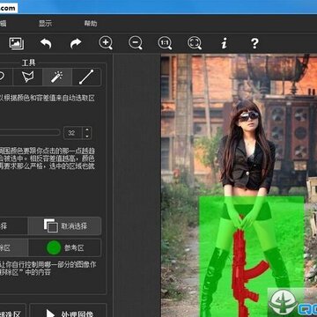Open the info (i) icon
Image resolution: width=317 pixels, height=317 pixels.
point(224,43)
